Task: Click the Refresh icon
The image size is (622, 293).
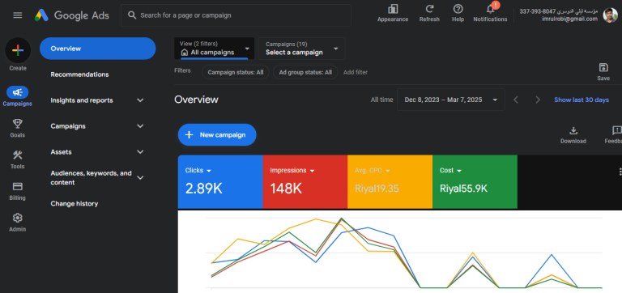Action: pyautogui.click(x=429, y=9)
